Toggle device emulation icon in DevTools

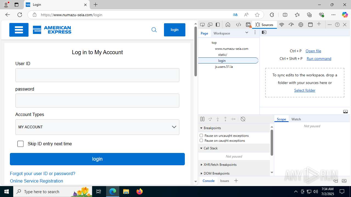click(x=210, y=25)
